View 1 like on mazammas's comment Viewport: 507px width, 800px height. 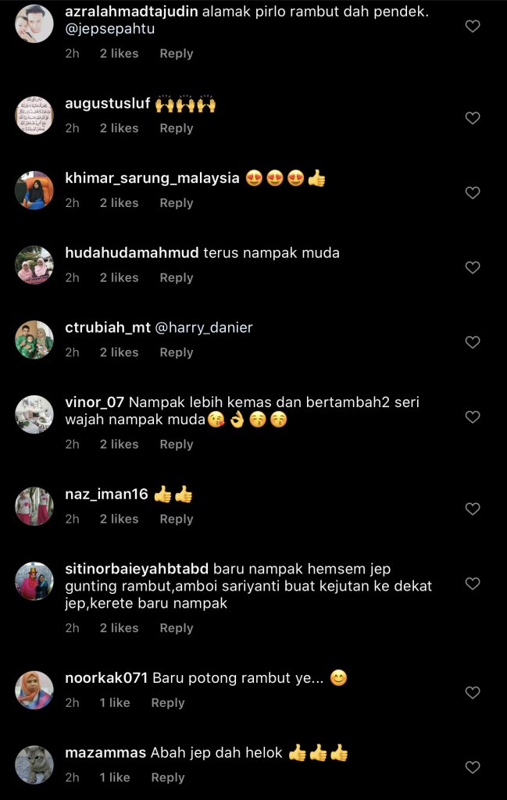coord(115,777)
